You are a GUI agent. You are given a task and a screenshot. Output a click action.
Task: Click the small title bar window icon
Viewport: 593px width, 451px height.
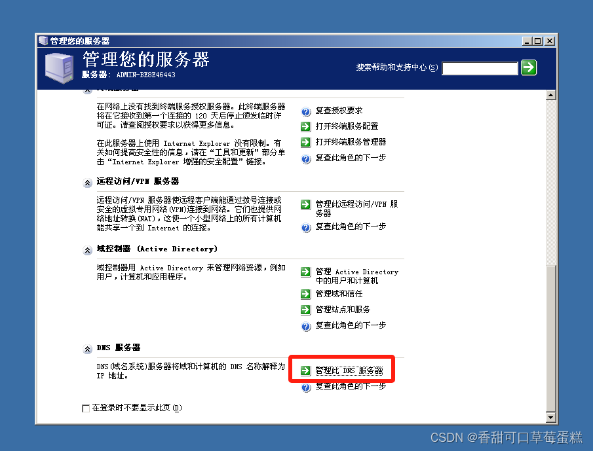43,41
